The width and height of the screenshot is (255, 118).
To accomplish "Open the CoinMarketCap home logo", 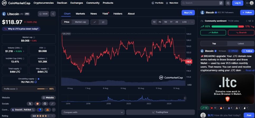I will (16, 3).
